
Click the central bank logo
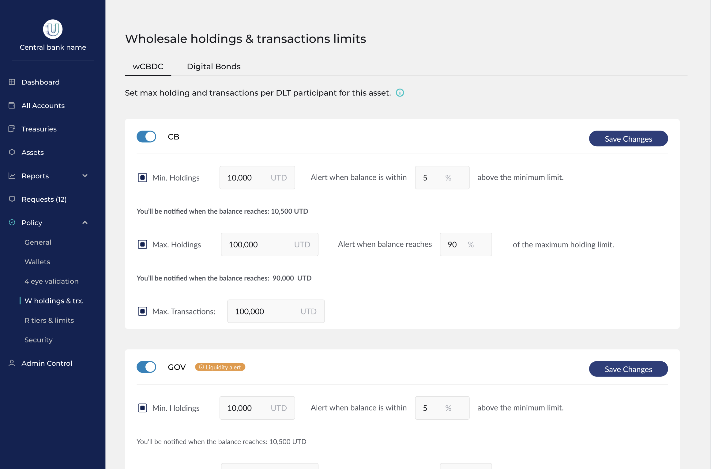(53, 29)
